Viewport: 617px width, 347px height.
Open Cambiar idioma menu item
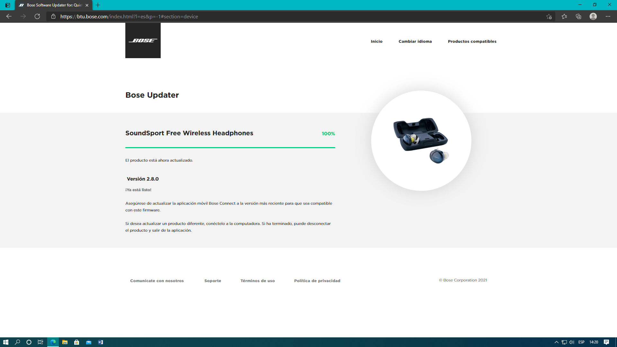(415, 41)
